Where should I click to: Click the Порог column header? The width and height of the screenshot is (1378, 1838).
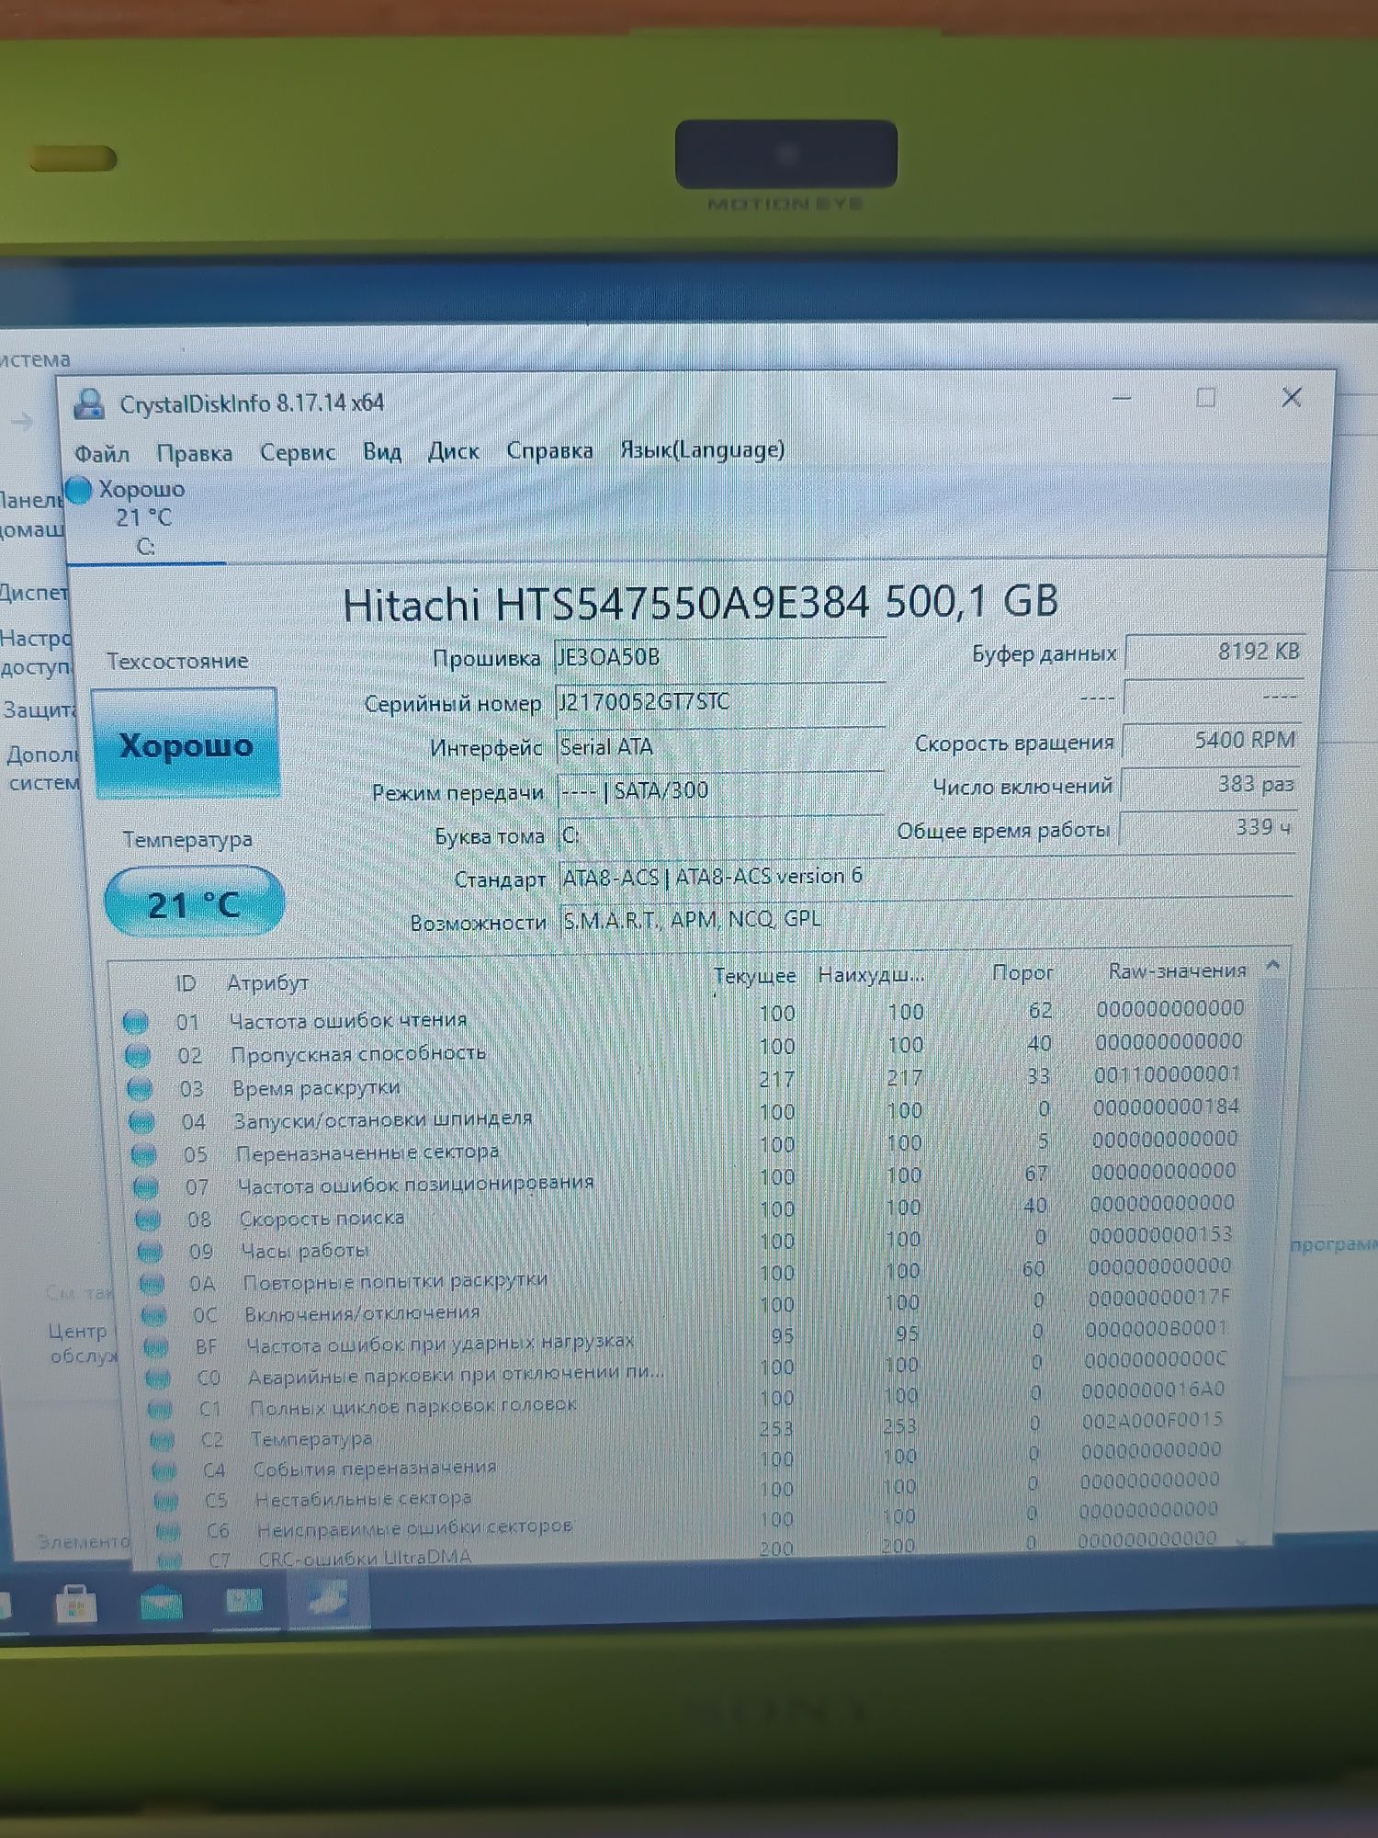pyautogui.click(x=1022, y=973)
